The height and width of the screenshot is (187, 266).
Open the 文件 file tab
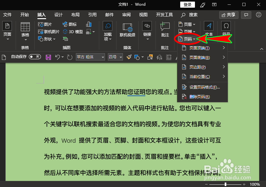(7, 15)
